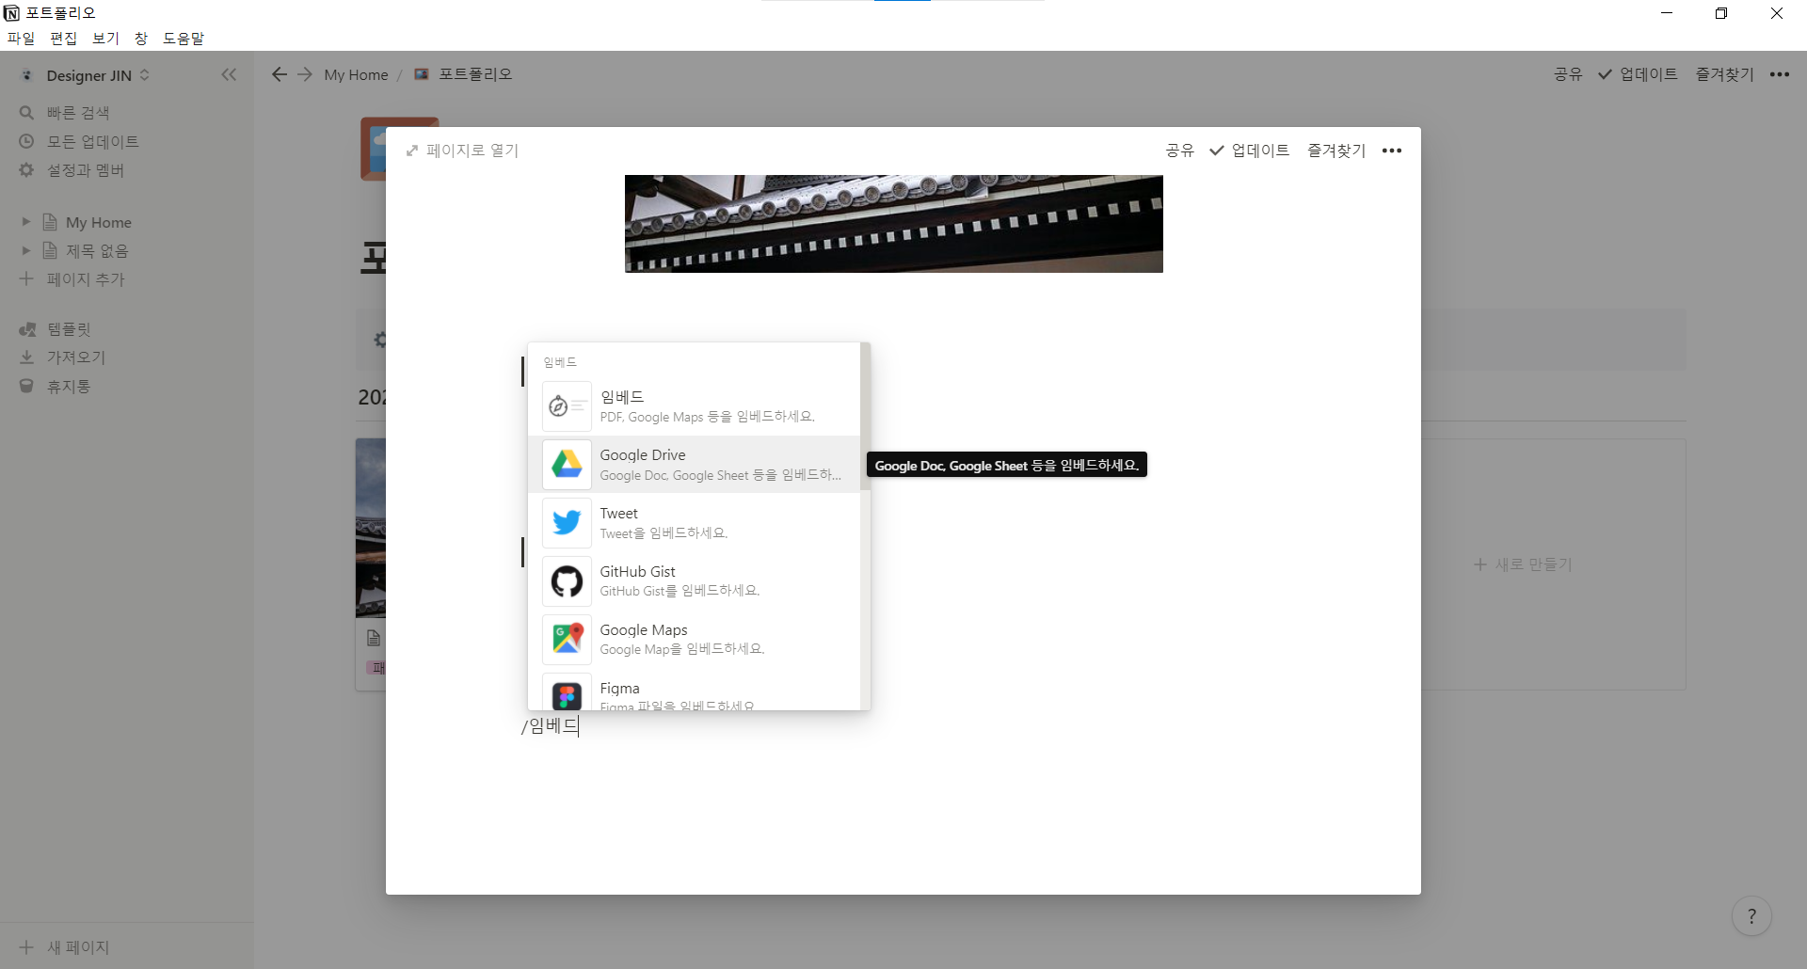Image resolution: width=1807 pixels, height=969 pixels.
Task: Open the 파일 menu
Action: tap(21, 39)
